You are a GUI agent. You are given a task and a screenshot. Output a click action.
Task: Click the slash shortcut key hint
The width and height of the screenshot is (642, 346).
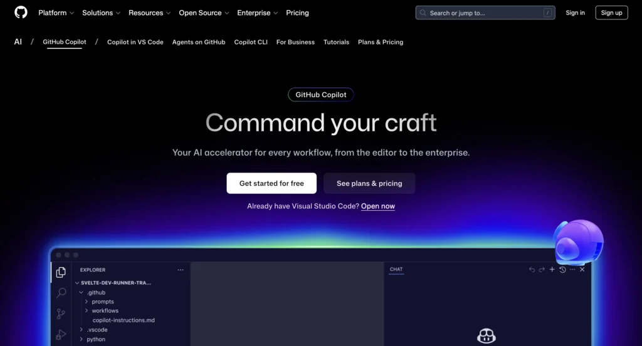point(547,13)
